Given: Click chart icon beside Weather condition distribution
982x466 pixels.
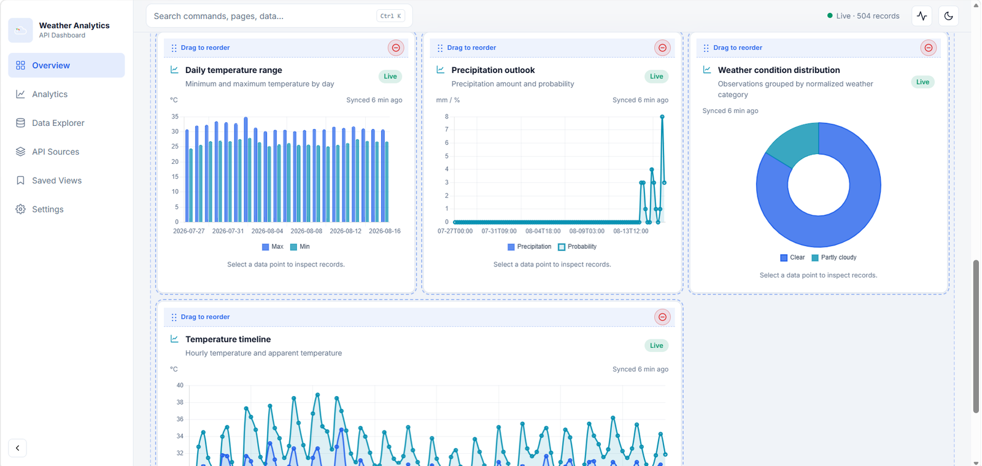Looking at the screenshot, I should coord(707,70).
